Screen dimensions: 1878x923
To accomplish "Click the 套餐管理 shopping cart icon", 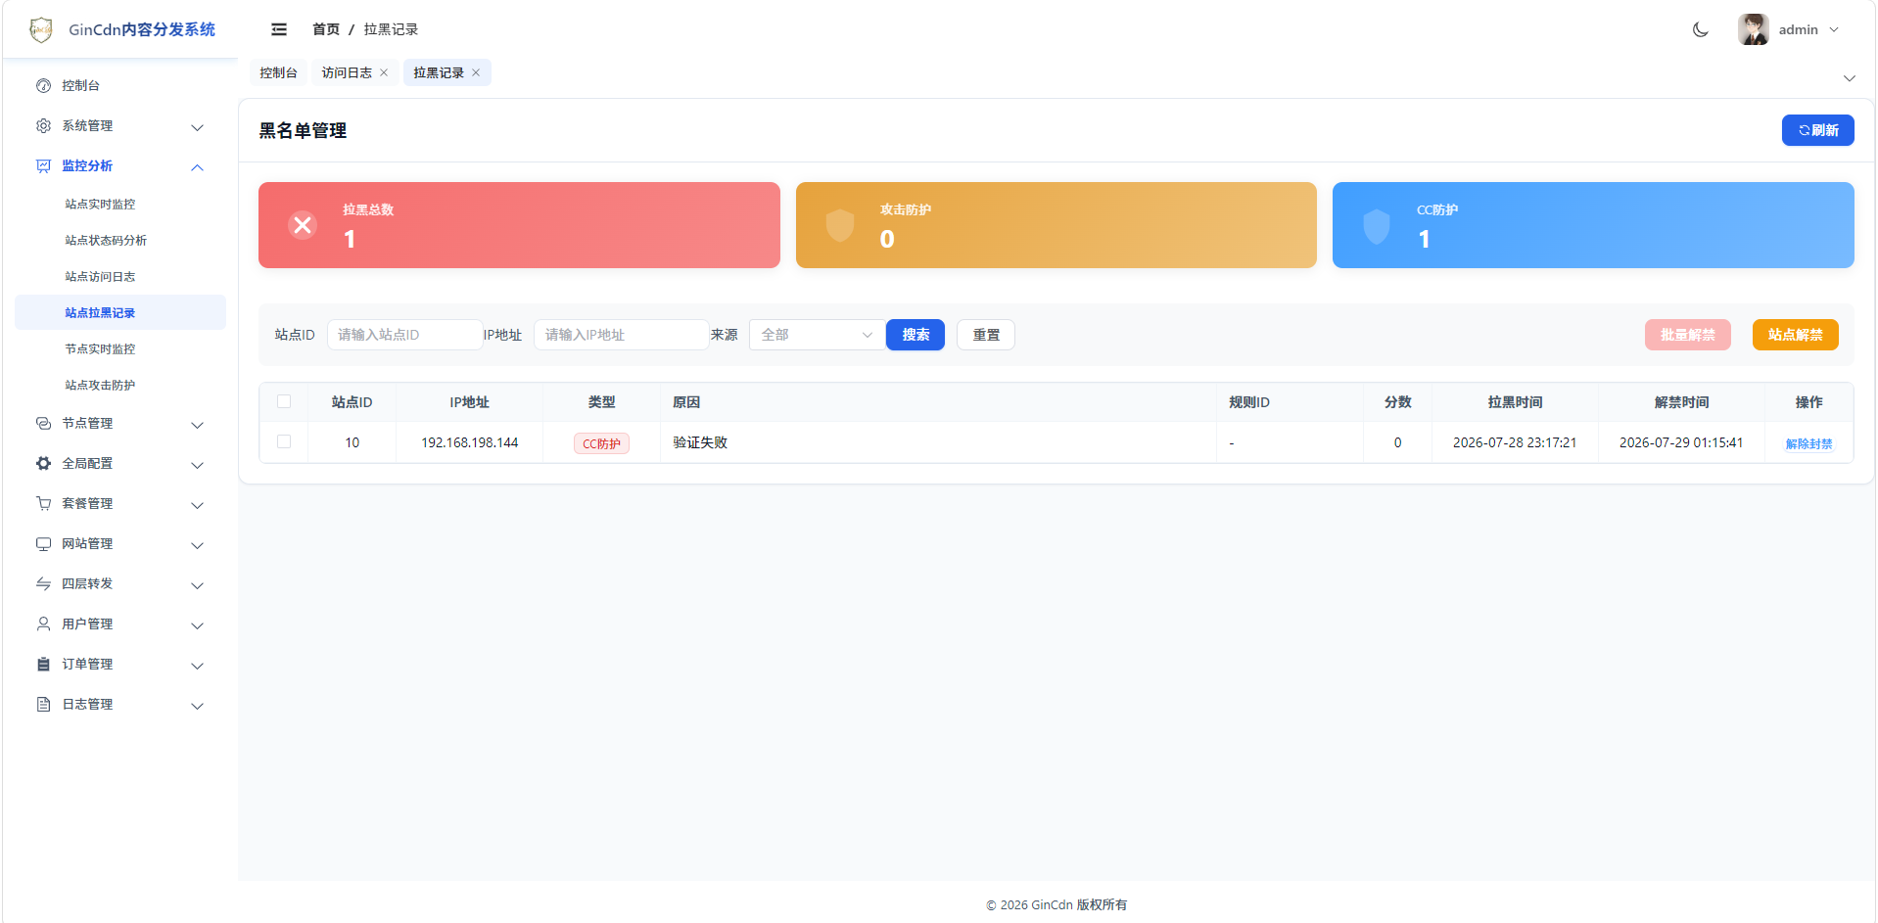I will tap(43, 504).
